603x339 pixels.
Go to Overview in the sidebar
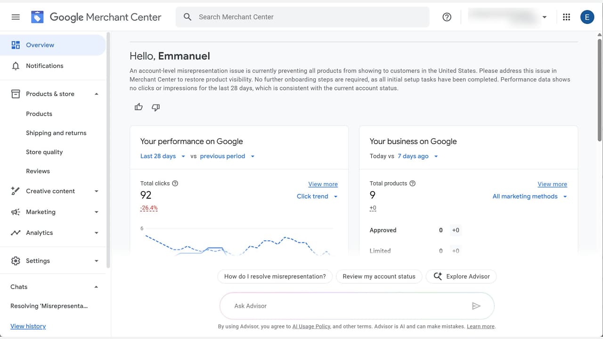(53, 45)
